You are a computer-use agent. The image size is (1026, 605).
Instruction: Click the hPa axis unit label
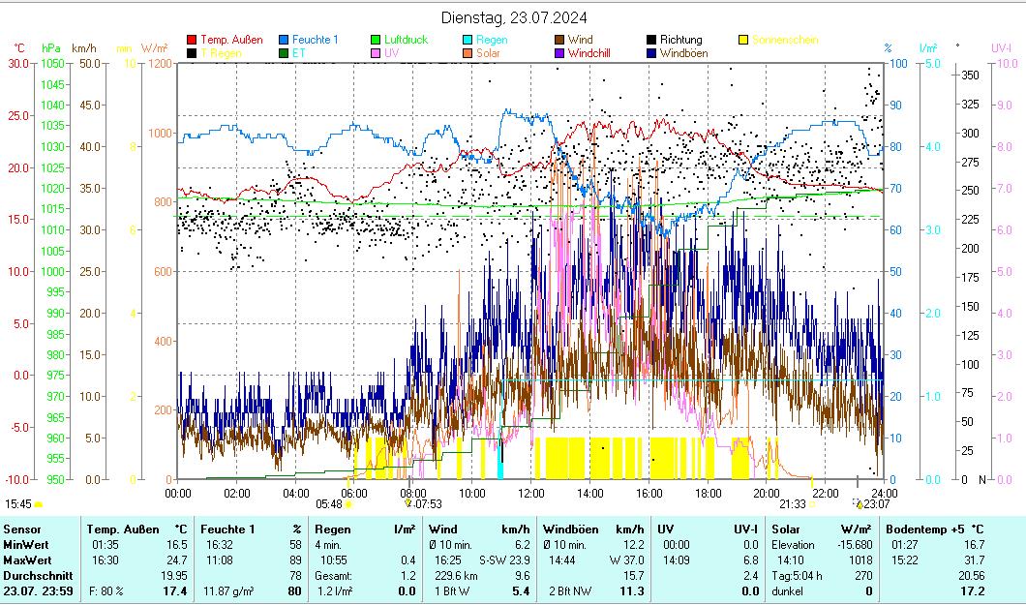pyautogui.click(x=51, y=47)
